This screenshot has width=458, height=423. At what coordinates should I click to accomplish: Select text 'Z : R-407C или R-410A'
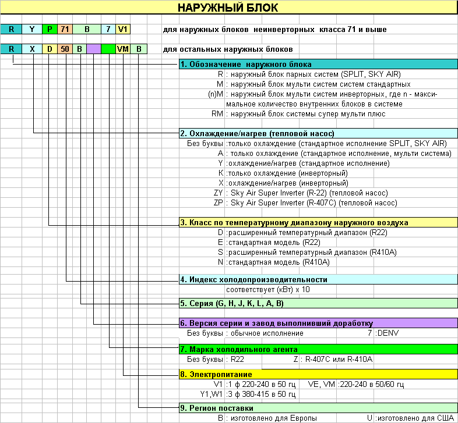(333, 360)
